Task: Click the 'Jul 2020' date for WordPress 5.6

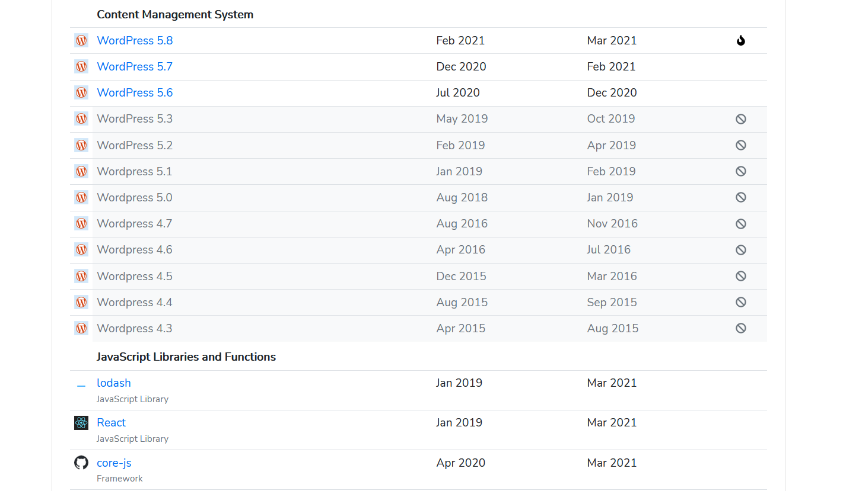Action: [x=458, y=92]
